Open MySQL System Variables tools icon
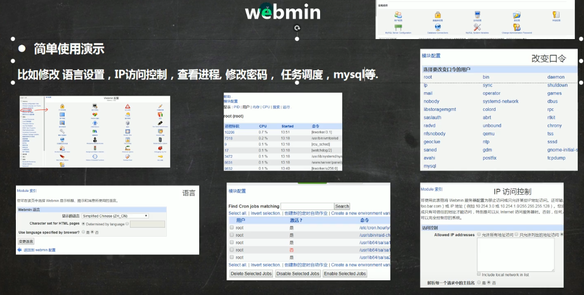This screenshot has width=584, height=295. (477, 27)
